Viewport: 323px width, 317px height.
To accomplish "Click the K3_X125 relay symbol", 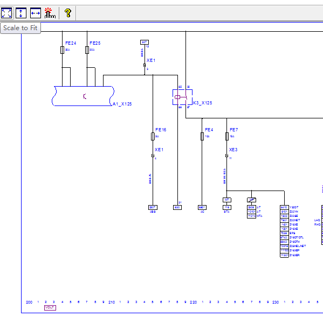I will 182,97.
